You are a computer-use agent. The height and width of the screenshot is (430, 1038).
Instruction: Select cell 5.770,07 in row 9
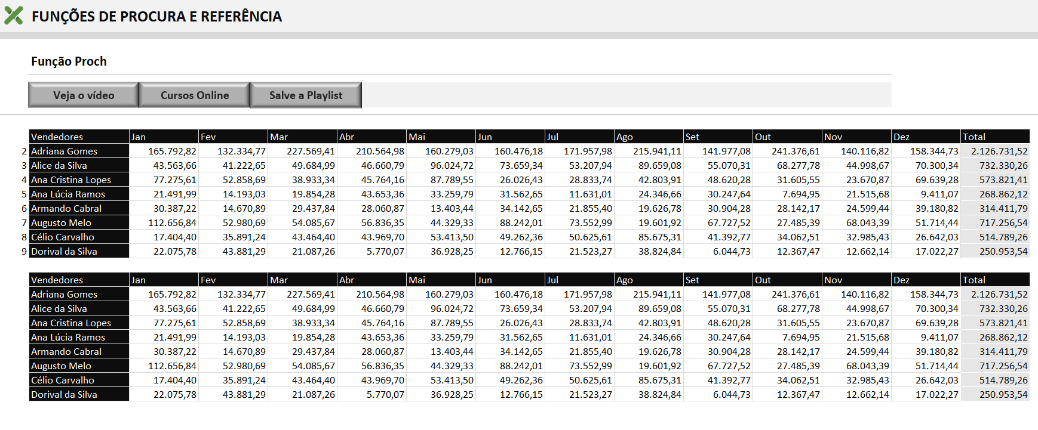coord(371,251)
